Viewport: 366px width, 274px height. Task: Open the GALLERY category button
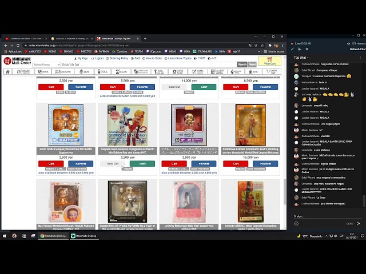tap(217, 72)
